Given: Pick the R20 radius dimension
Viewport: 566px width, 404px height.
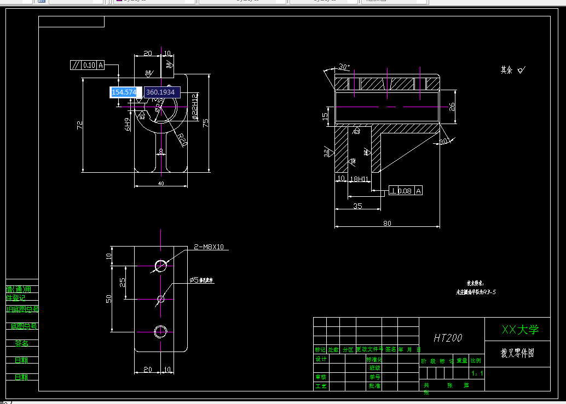Looking at the screenshot, I should 181,140.
